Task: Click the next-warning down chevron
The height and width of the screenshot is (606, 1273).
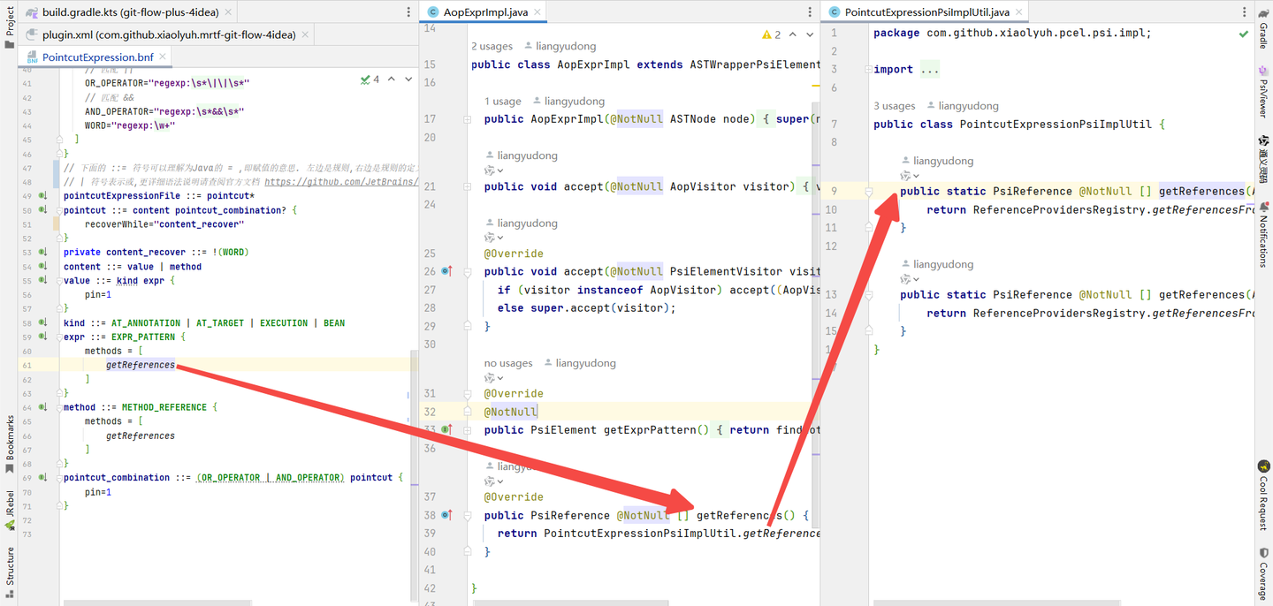Action: (x=809, y=34)
